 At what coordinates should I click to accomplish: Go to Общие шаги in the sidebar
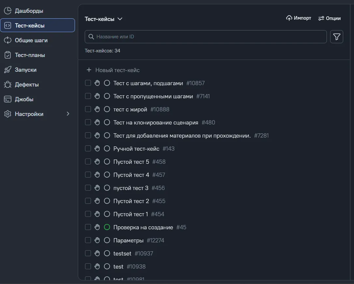point(38,40)
